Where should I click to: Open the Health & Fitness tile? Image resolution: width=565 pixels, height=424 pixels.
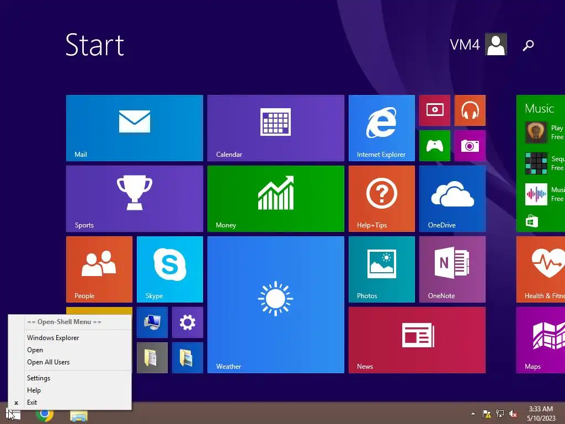[541, 269]
